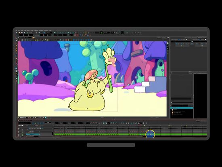
Task: Click the Open folder icon in top toolbar
Action: pyautogui.click(x=19, y=33)
